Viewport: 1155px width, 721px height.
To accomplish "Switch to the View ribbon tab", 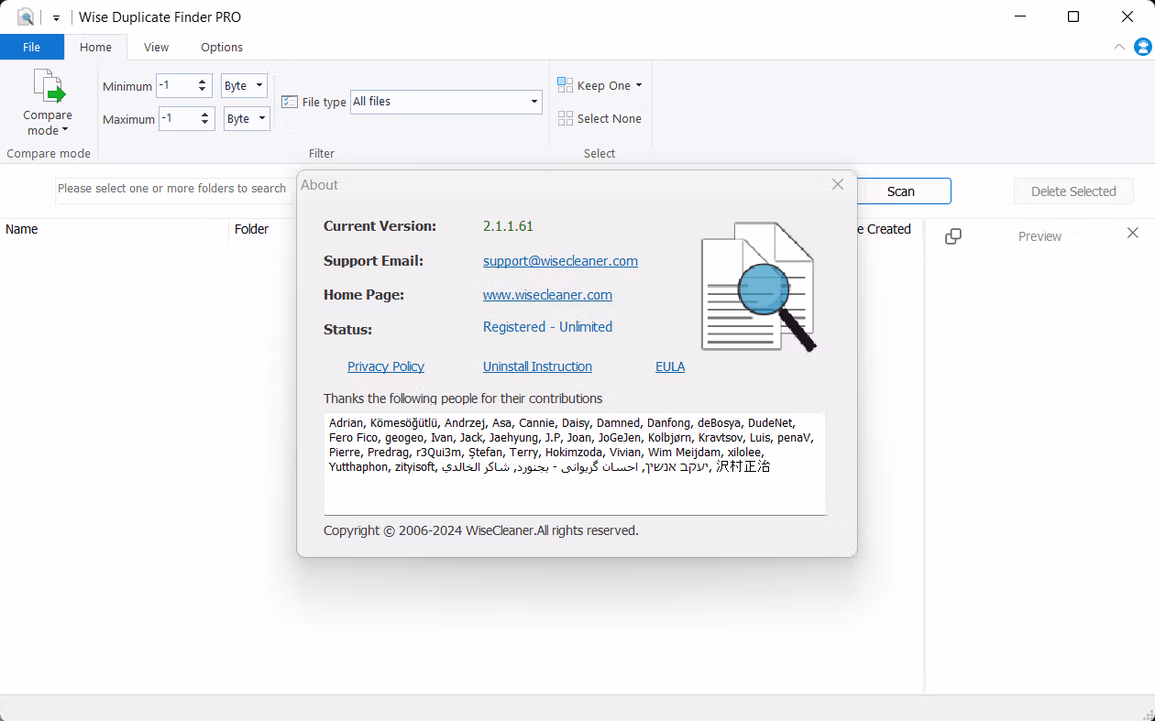I will tap(156, 47).
